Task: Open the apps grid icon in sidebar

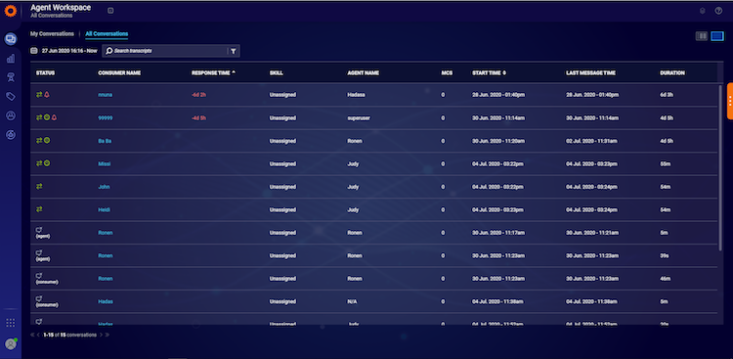Action: (x=11, y=323)
